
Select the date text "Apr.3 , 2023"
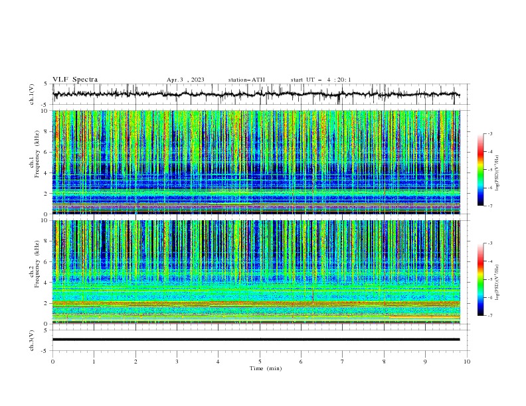click(x=185, y=80)
